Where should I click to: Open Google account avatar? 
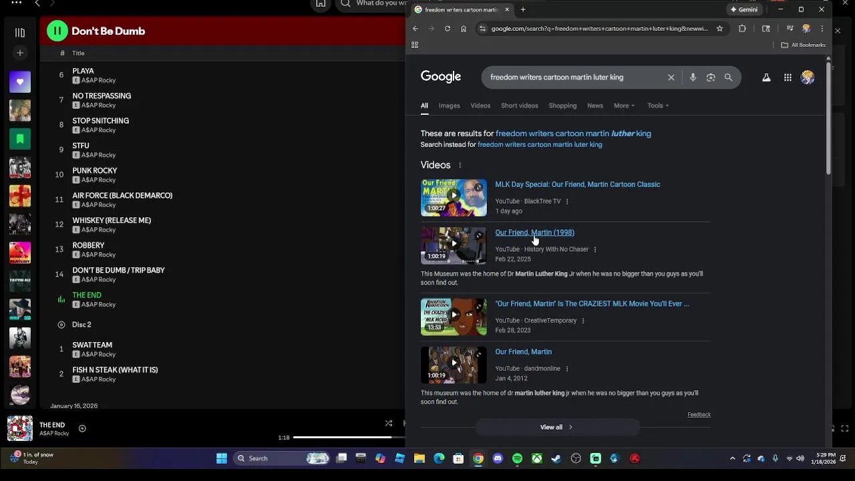808,77
